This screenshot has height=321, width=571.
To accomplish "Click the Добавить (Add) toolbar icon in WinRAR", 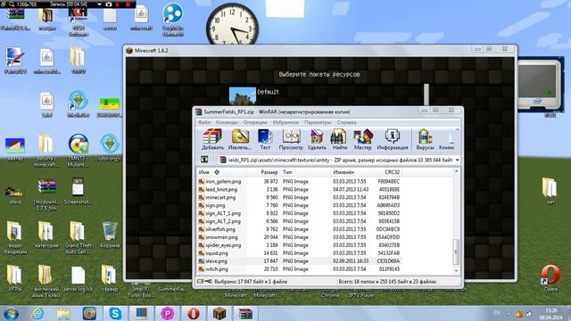I will [x=212, y=139].
